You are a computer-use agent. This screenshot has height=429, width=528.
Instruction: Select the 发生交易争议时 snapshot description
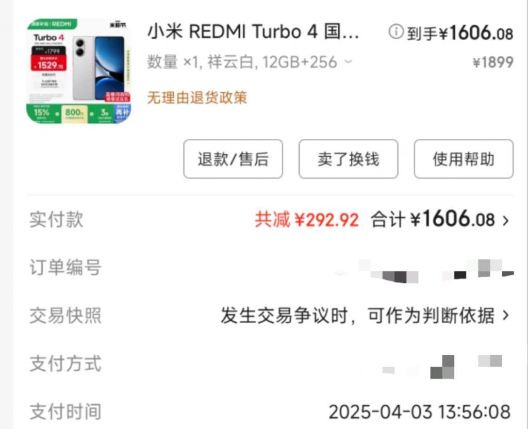coord(358,316)
